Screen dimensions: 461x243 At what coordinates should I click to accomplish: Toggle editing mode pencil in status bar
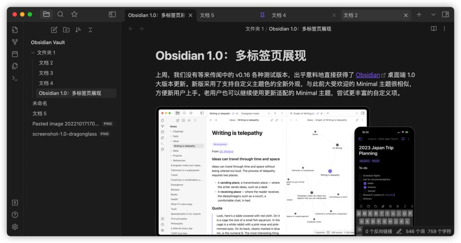399,231
